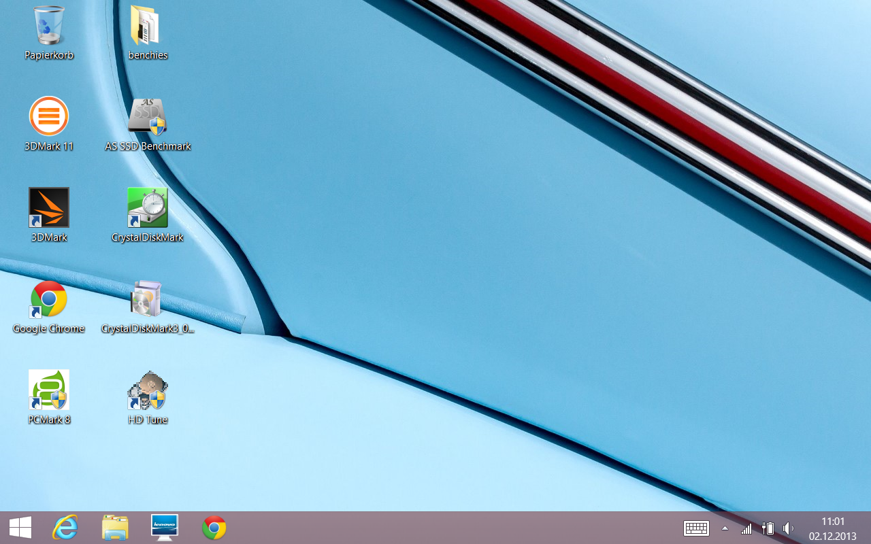The height and width of the screenshot is (544, 871).
Task: Click the "AS SSD Benchmark" label text
Action: click(148, 146)
